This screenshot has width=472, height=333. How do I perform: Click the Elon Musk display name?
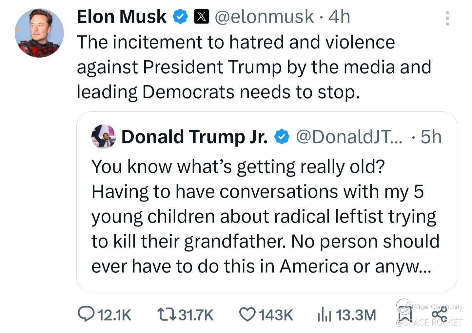click(122, 17)
